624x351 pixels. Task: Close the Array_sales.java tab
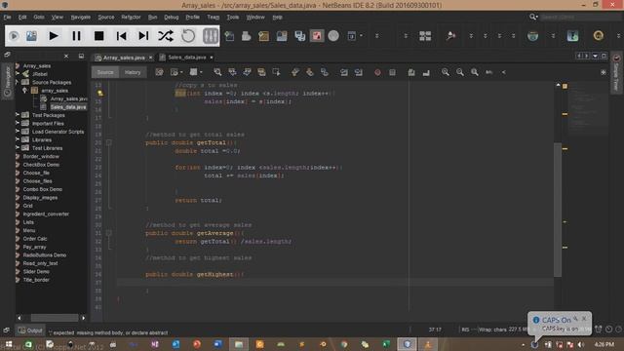click(x=151, y=58)
